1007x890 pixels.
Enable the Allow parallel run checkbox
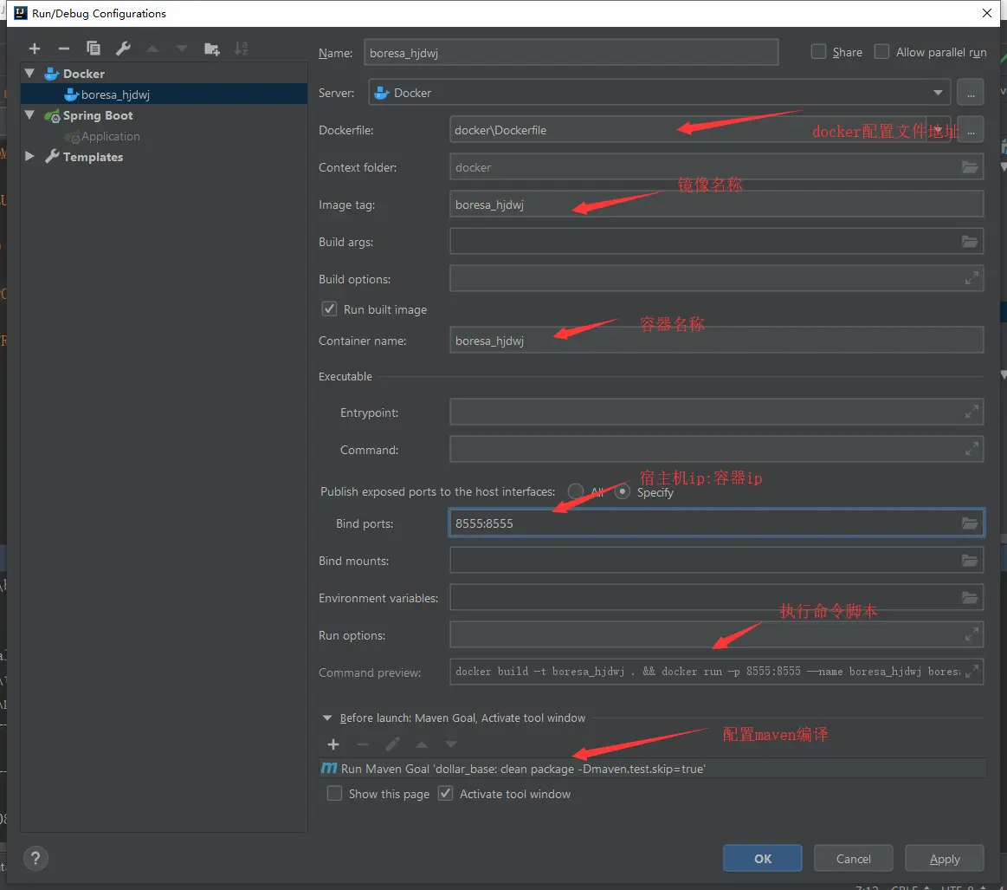pos(881,51)
